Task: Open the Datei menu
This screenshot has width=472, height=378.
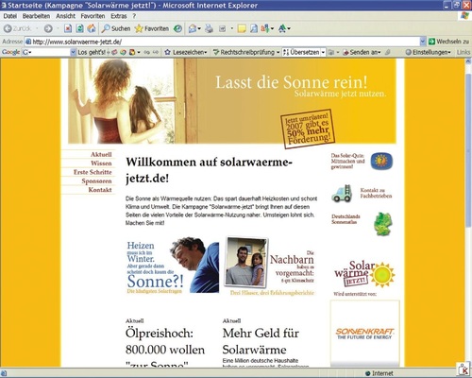Action: (x=10, y=16)
